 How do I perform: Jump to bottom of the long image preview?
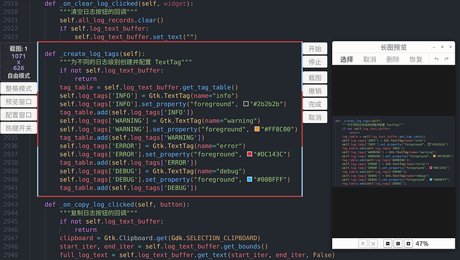(373, 243)
